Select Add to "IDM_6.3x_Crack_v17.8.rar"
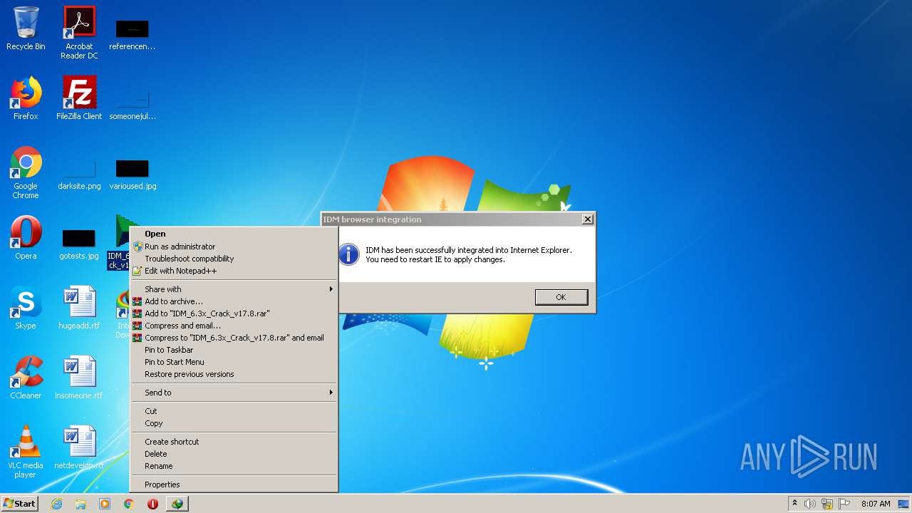The height and width of the screenshot is (513, 912). [x=234, y=313]
